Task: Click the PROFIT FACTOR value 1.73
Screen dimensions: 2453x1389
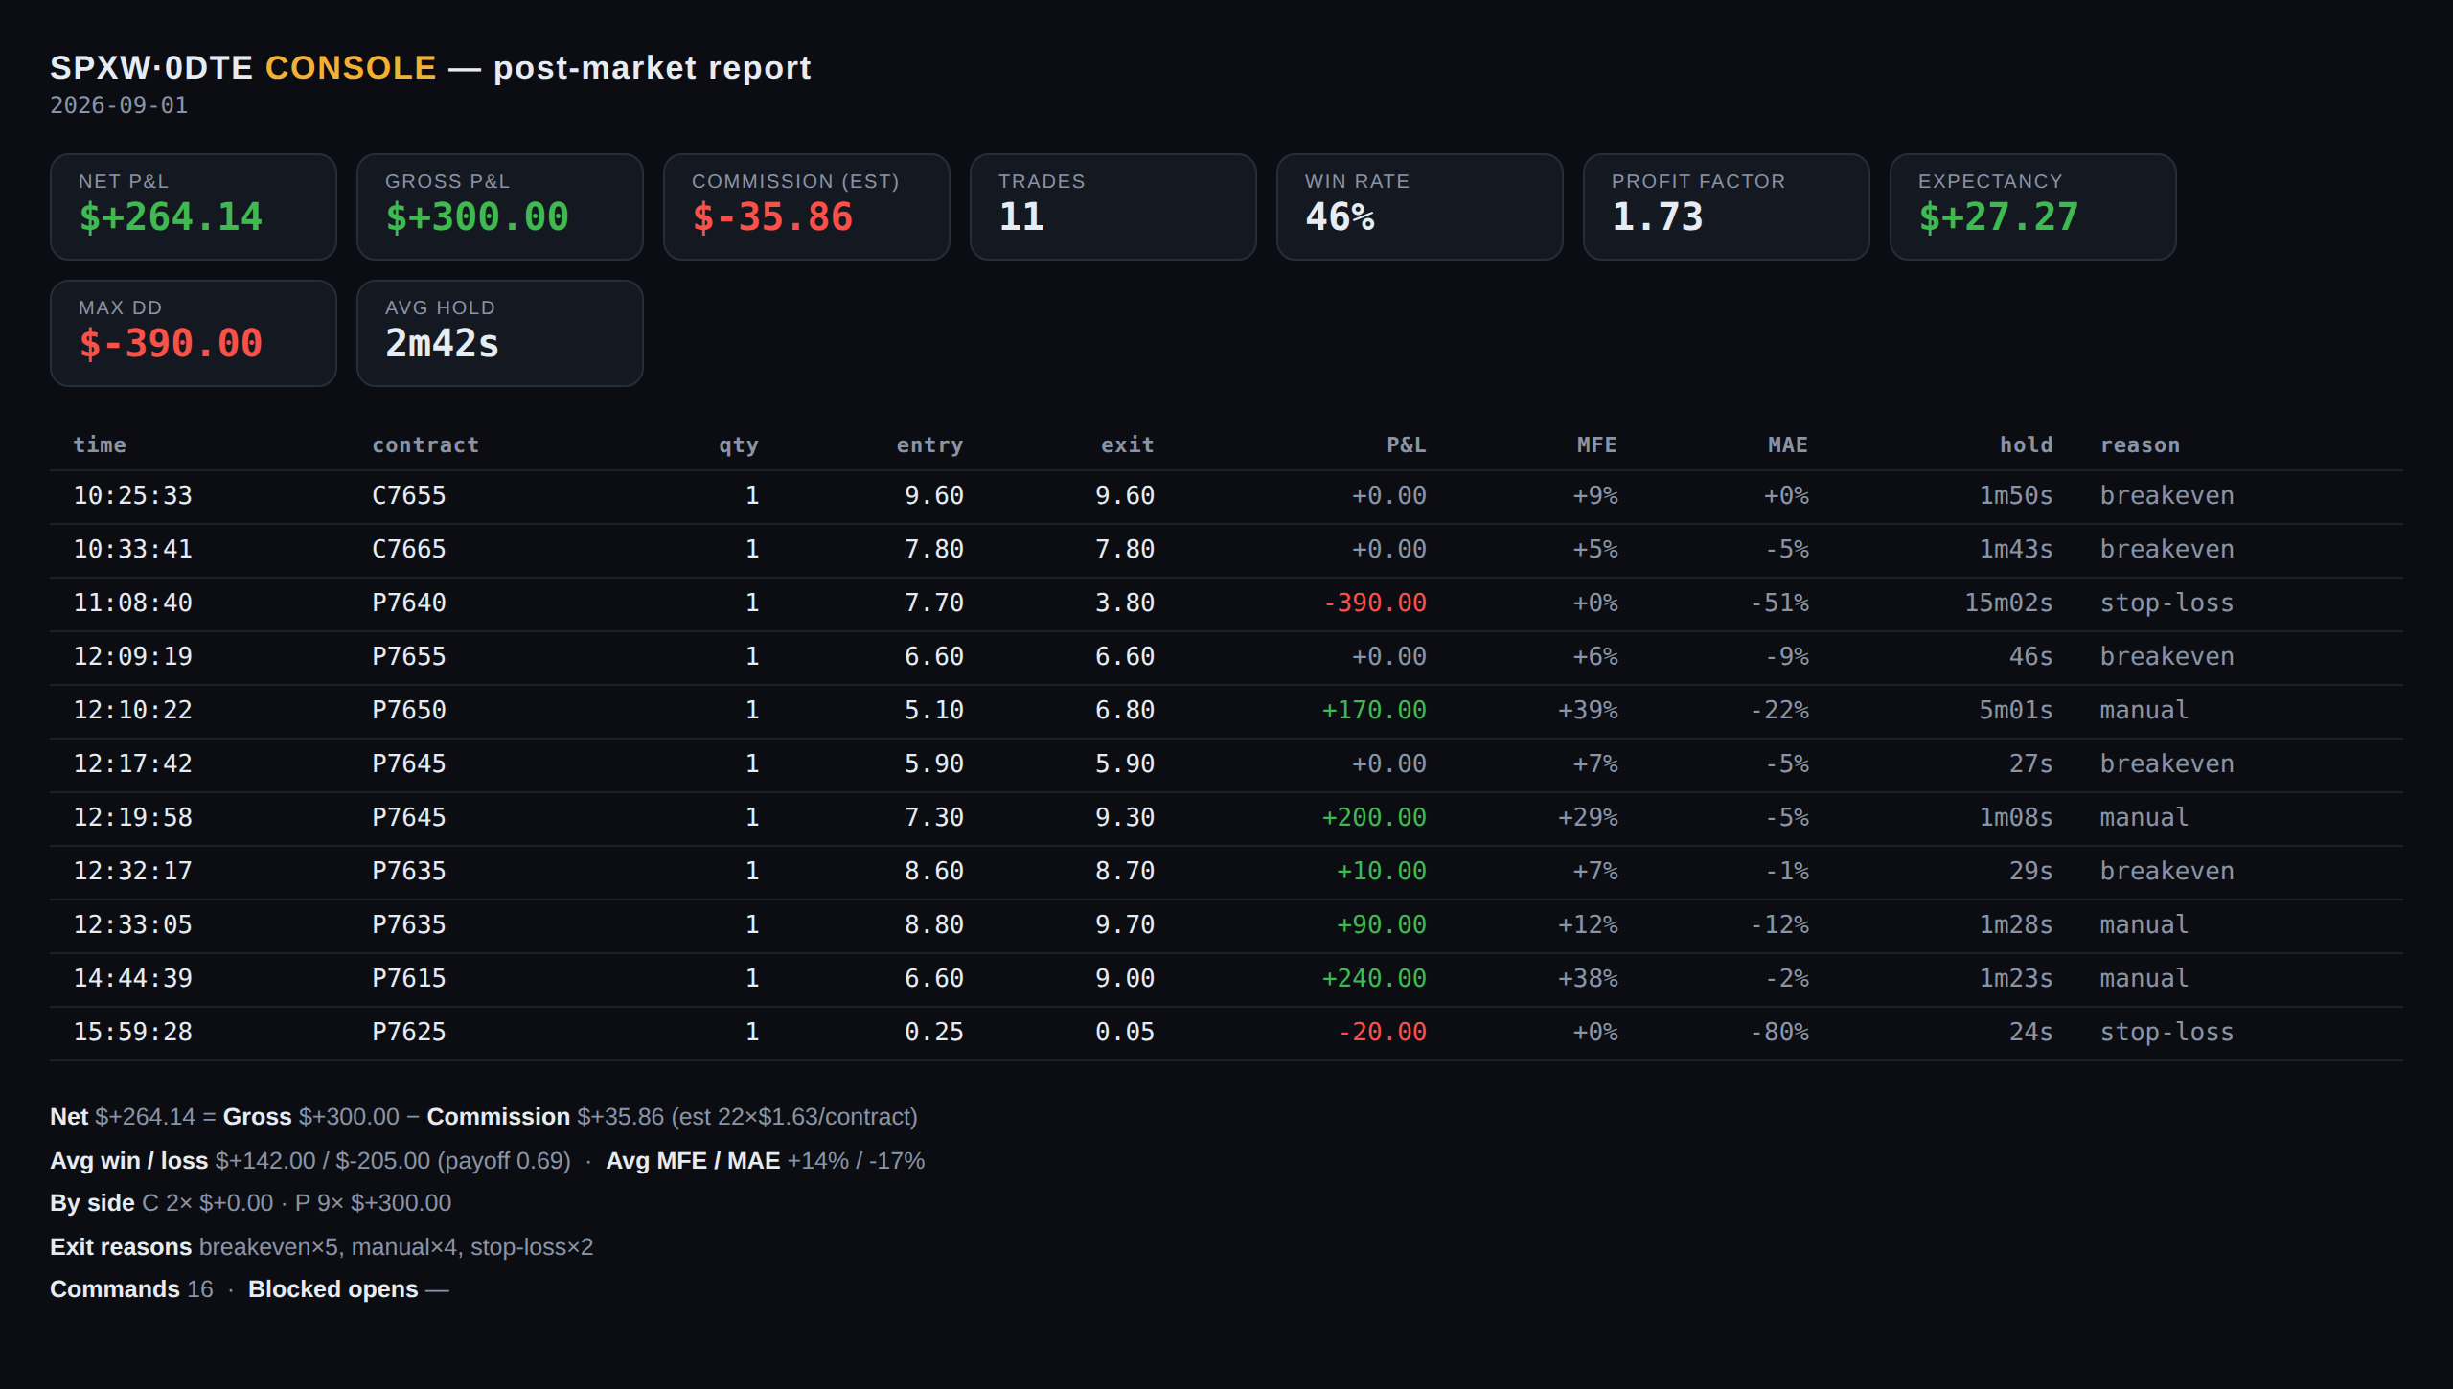Action: point(1658,217)
